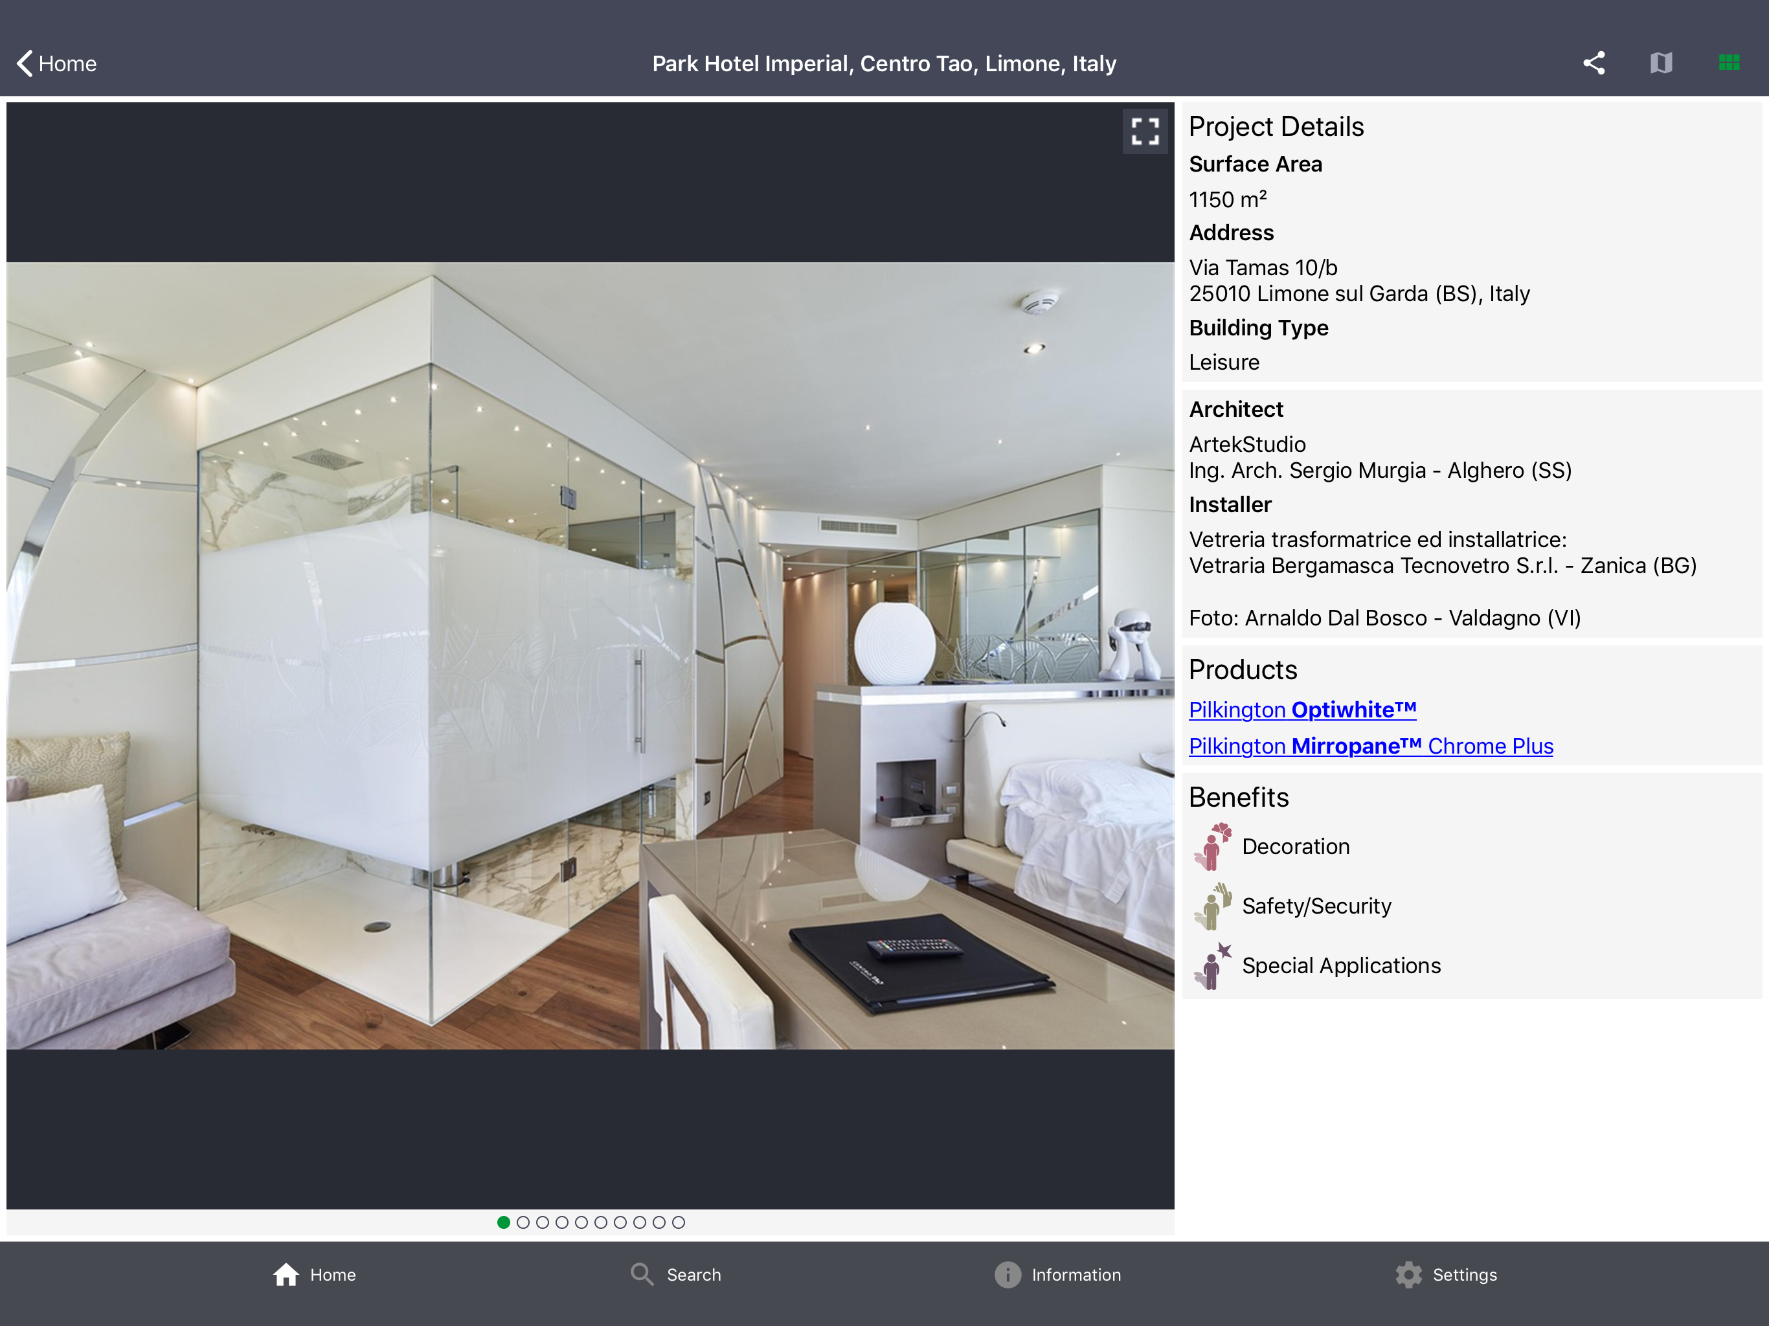Jump to third gallery page dot
Viewport: 1769px width, 1326px height.
point(542,1222)
